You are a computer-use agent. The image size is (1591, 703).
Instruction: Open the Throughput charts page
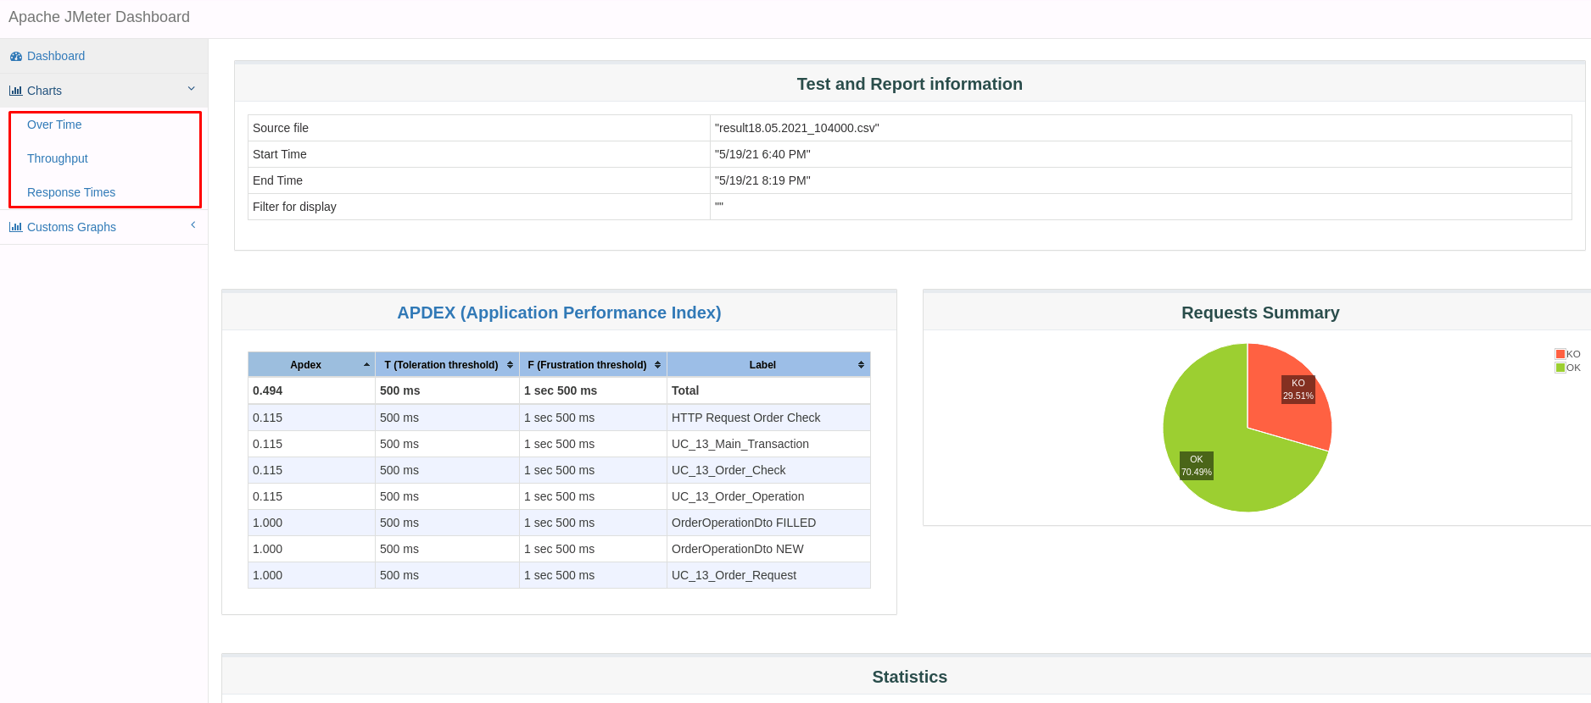pos(58,158)
